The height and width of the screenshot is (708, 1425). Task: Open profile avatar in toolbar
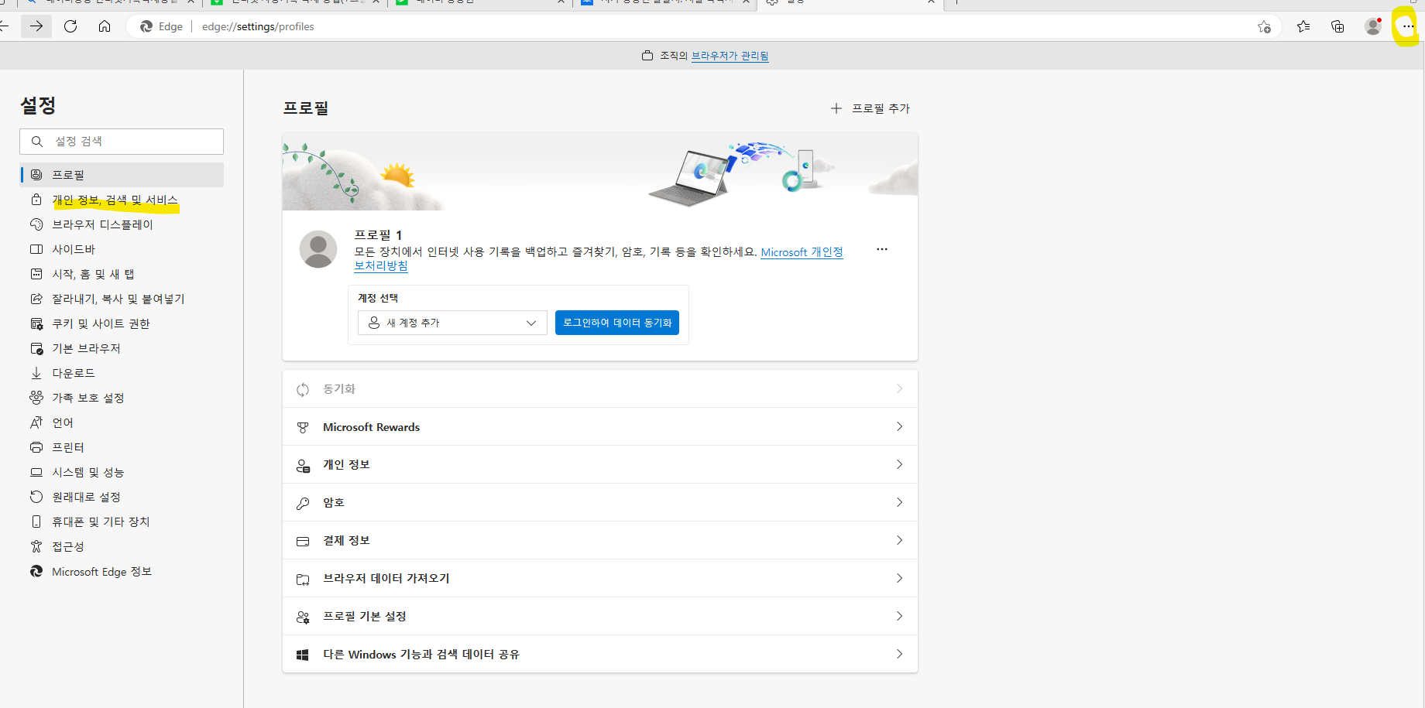(x=1373, y=26)
